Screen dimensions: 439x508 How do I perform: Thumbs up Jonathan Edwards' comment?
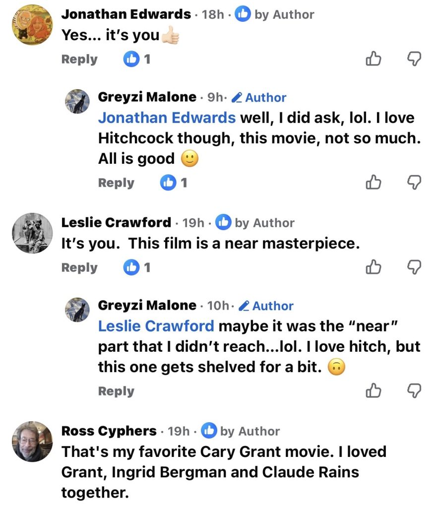(x=373, y=59)
